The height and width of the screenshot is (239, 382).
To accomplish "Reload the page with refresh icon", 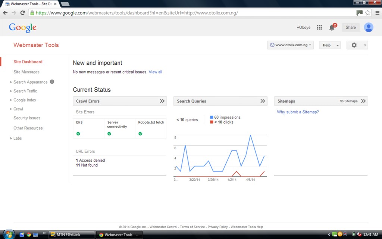I will [23, 13].
